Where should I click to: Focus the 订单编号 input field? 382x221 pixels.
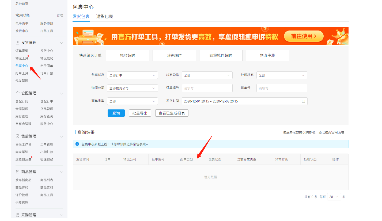click(x=207, y=88)
